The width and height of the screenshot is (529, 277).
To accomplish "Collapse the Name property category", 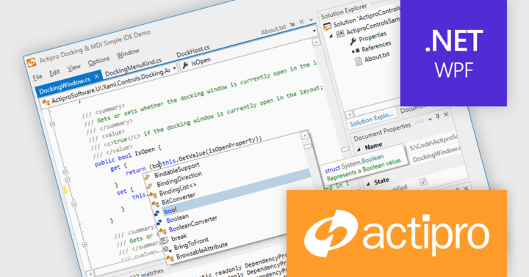I will (359, 149).
